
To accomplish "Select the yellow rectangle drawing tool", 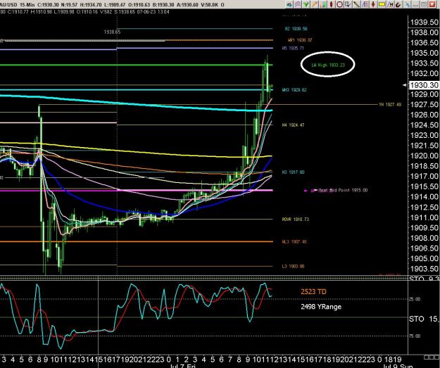I will tap(382, 4).
